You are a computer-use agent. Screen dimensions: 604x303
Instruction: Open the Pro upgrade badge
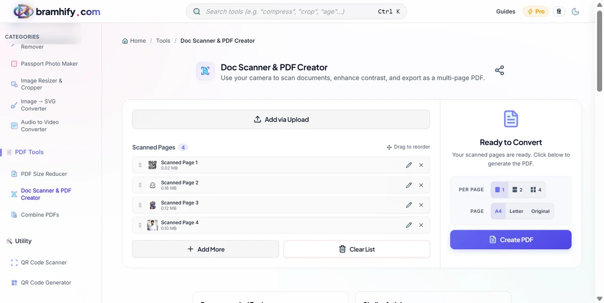click(x=536, y=12)
